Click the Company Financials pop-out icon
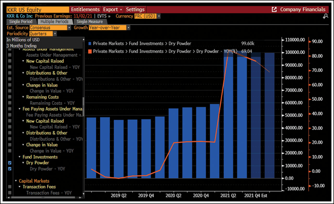The width and height of the screenshot is (334, 204). (274, 9)
